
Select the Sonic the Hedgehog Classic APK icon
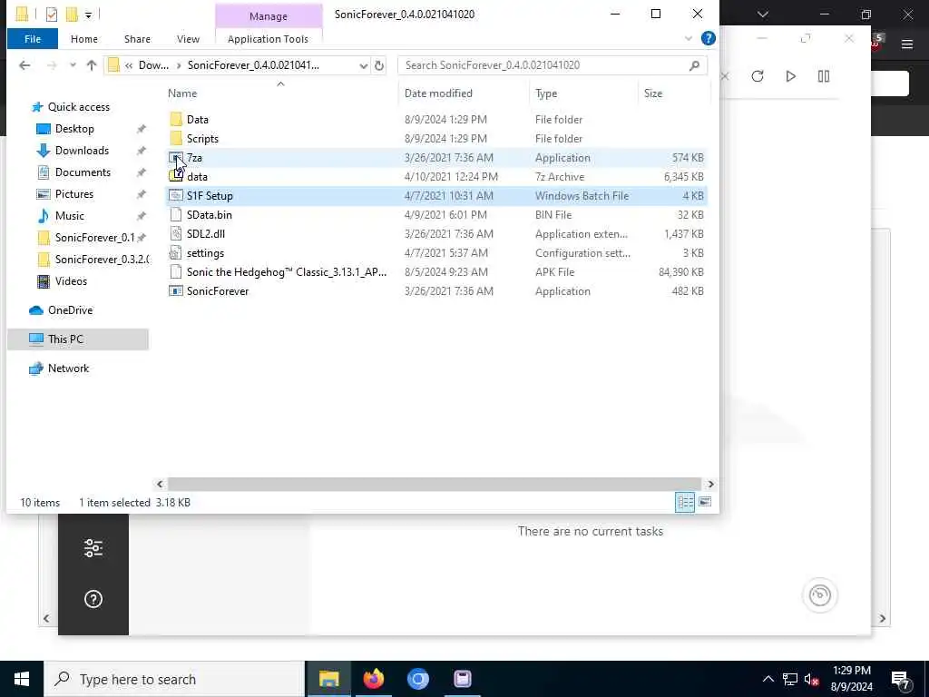176,271
